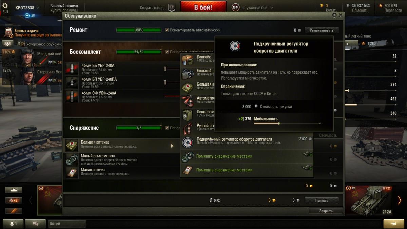Screen dimensions: 407x229
Task: Toggle auto-resupply ammunition checkbox in Боекомплект
Action: [167, 52]
